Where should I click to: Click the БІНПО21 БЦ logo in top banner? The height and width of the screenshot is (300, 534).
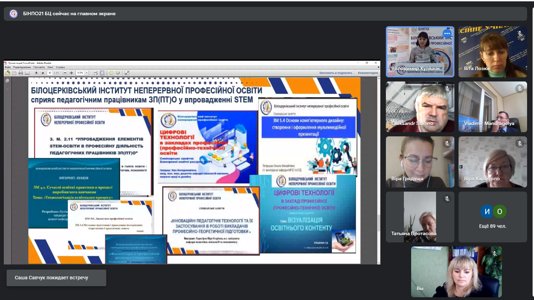pos(13,14)
